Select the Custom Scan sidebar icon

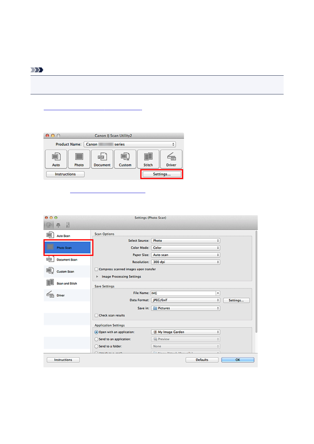click(x=50, y=271)
